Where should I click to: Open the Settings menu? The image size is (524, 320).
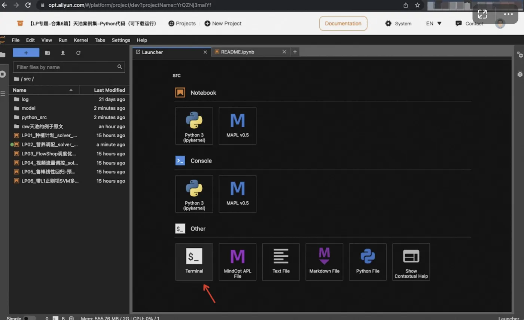pos(121,40)
